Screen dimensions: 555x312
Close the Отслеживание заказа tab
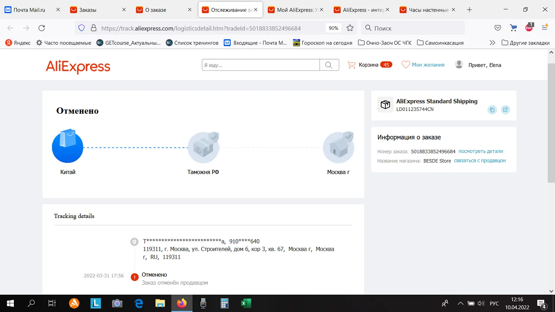point(256,10)
